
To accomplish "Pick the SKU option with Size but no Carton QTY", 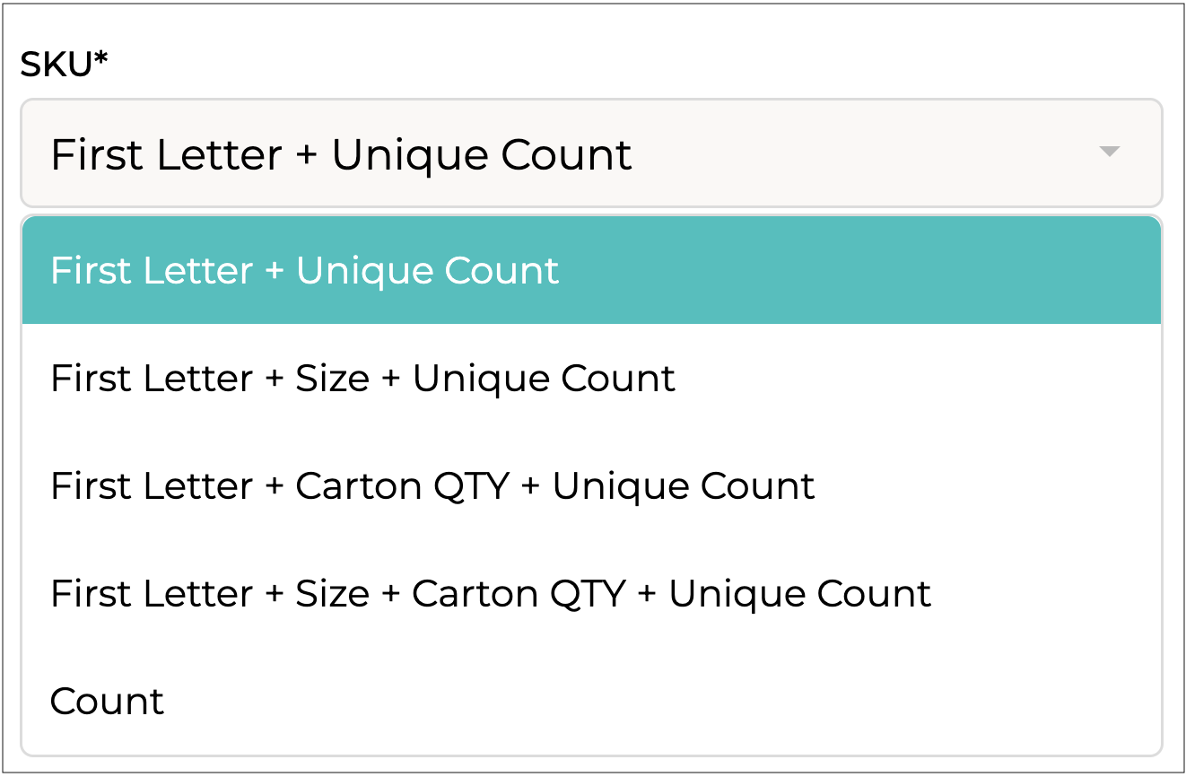I will 362,379.
